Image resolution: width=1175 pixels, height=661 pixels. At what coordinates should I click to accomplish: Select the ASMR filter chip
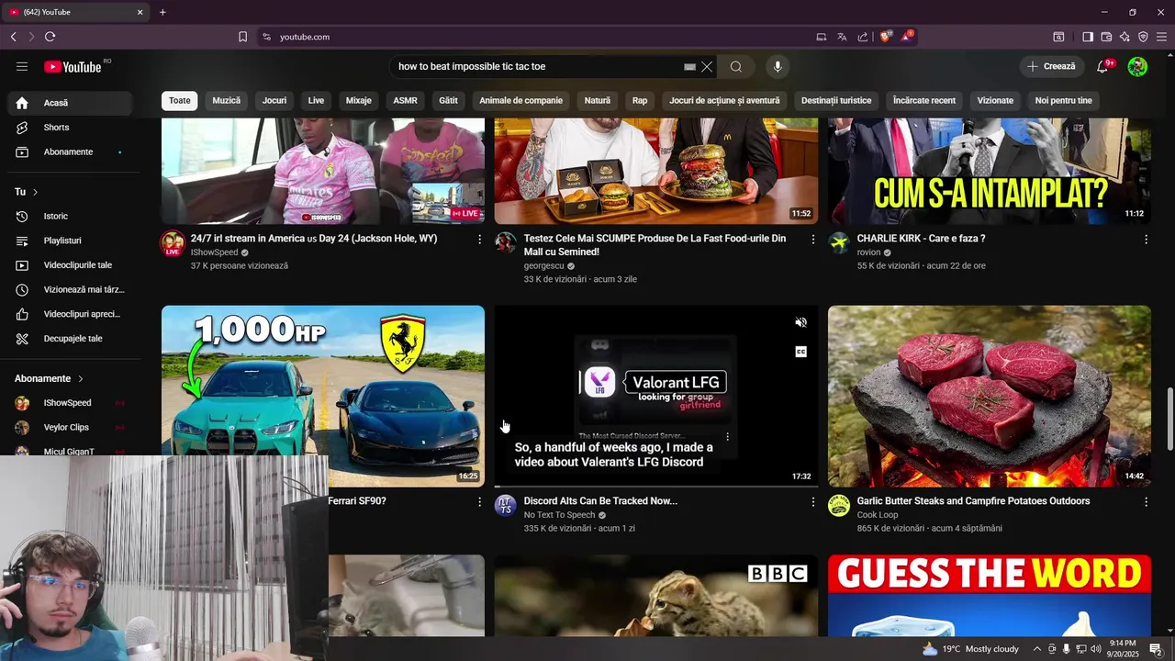click(405, 100)
